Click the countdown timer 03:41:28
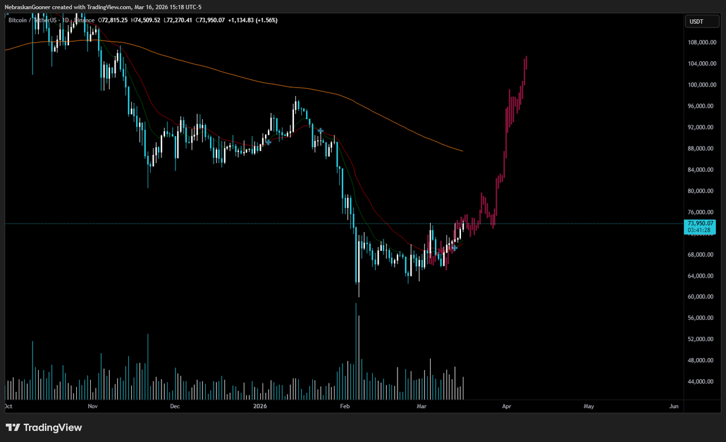This screenshot has height=442, width=726. coord(700,230)
